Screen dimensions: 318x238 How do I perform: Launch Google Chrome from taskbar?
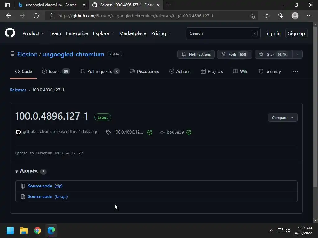pos(38,231)
